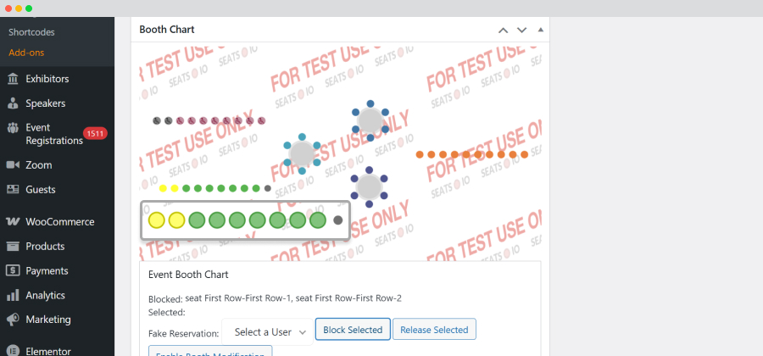
Task: Open the WooCommerce menu
Action: (x=60, y=222)
